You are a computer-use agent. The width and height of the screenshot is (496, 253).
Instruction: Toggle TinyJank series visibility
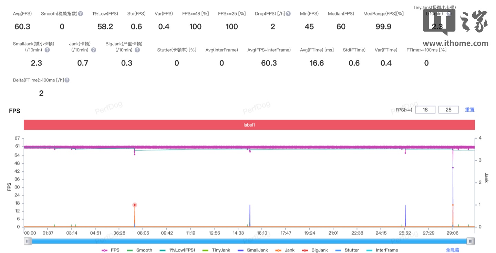[x=216, y=250]
